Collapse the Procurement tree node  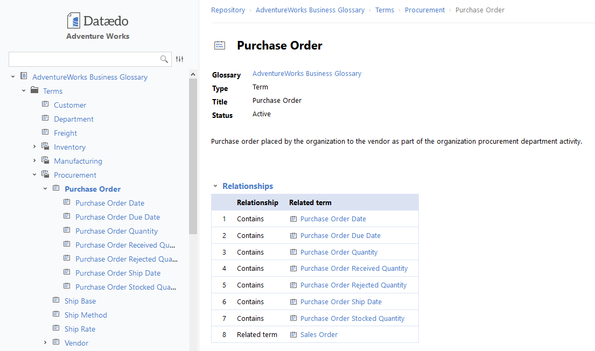(x=34, y=174)
